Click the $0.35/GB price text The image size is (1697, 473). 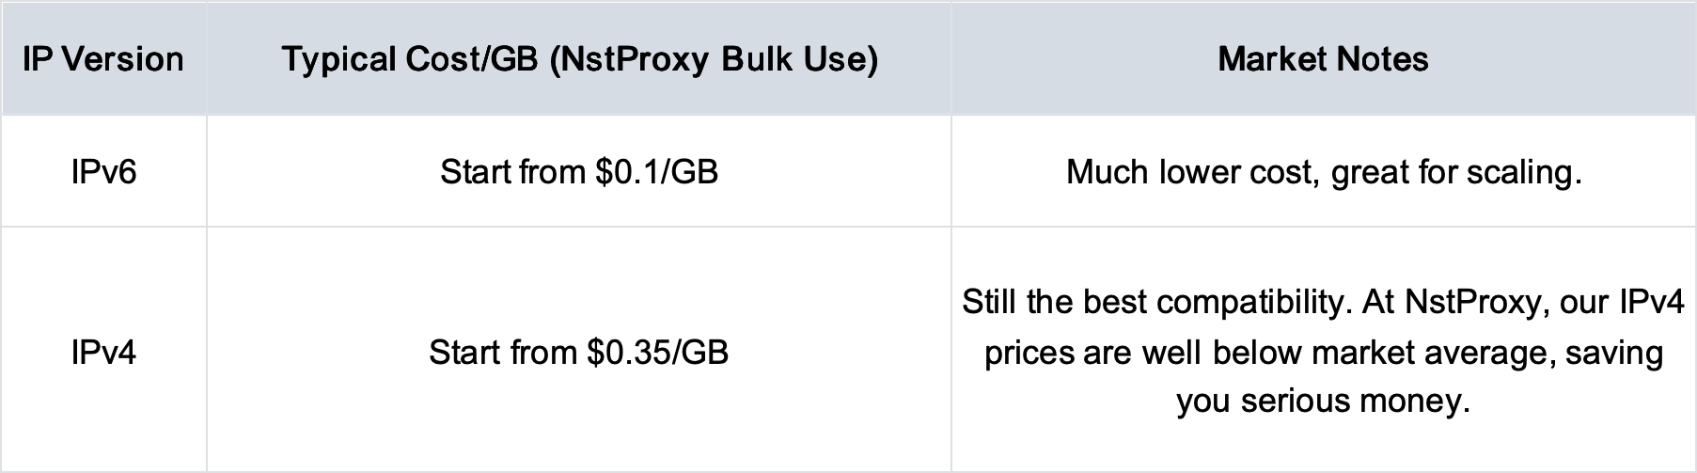[x=657, y=353]
